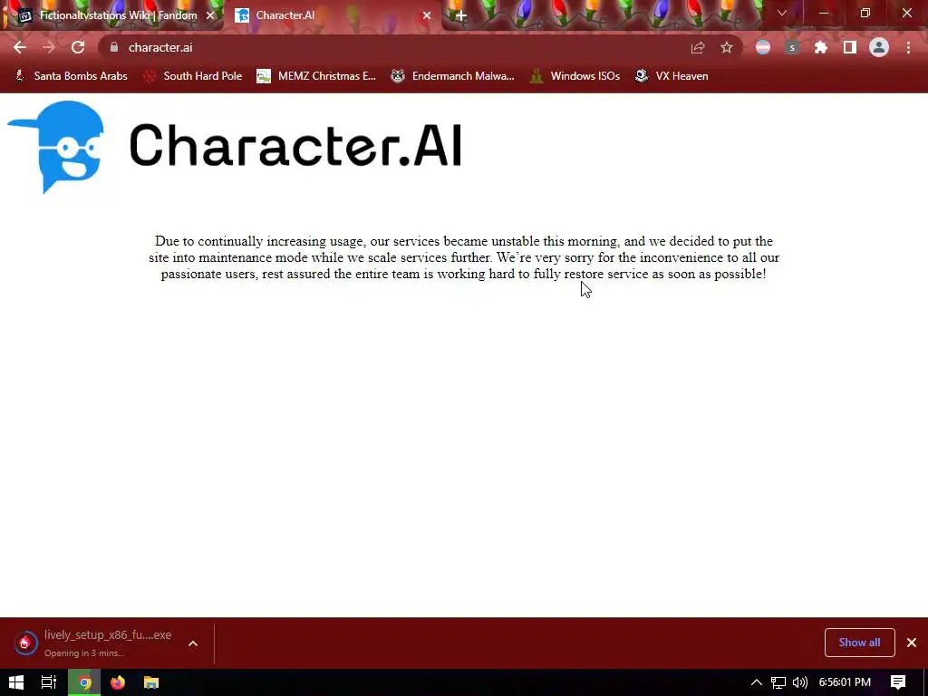Open the Santa Bombs Arabs bookmark
Viewport: 928px width, 696px height.
pyautogui.click(x=71, y=76)
